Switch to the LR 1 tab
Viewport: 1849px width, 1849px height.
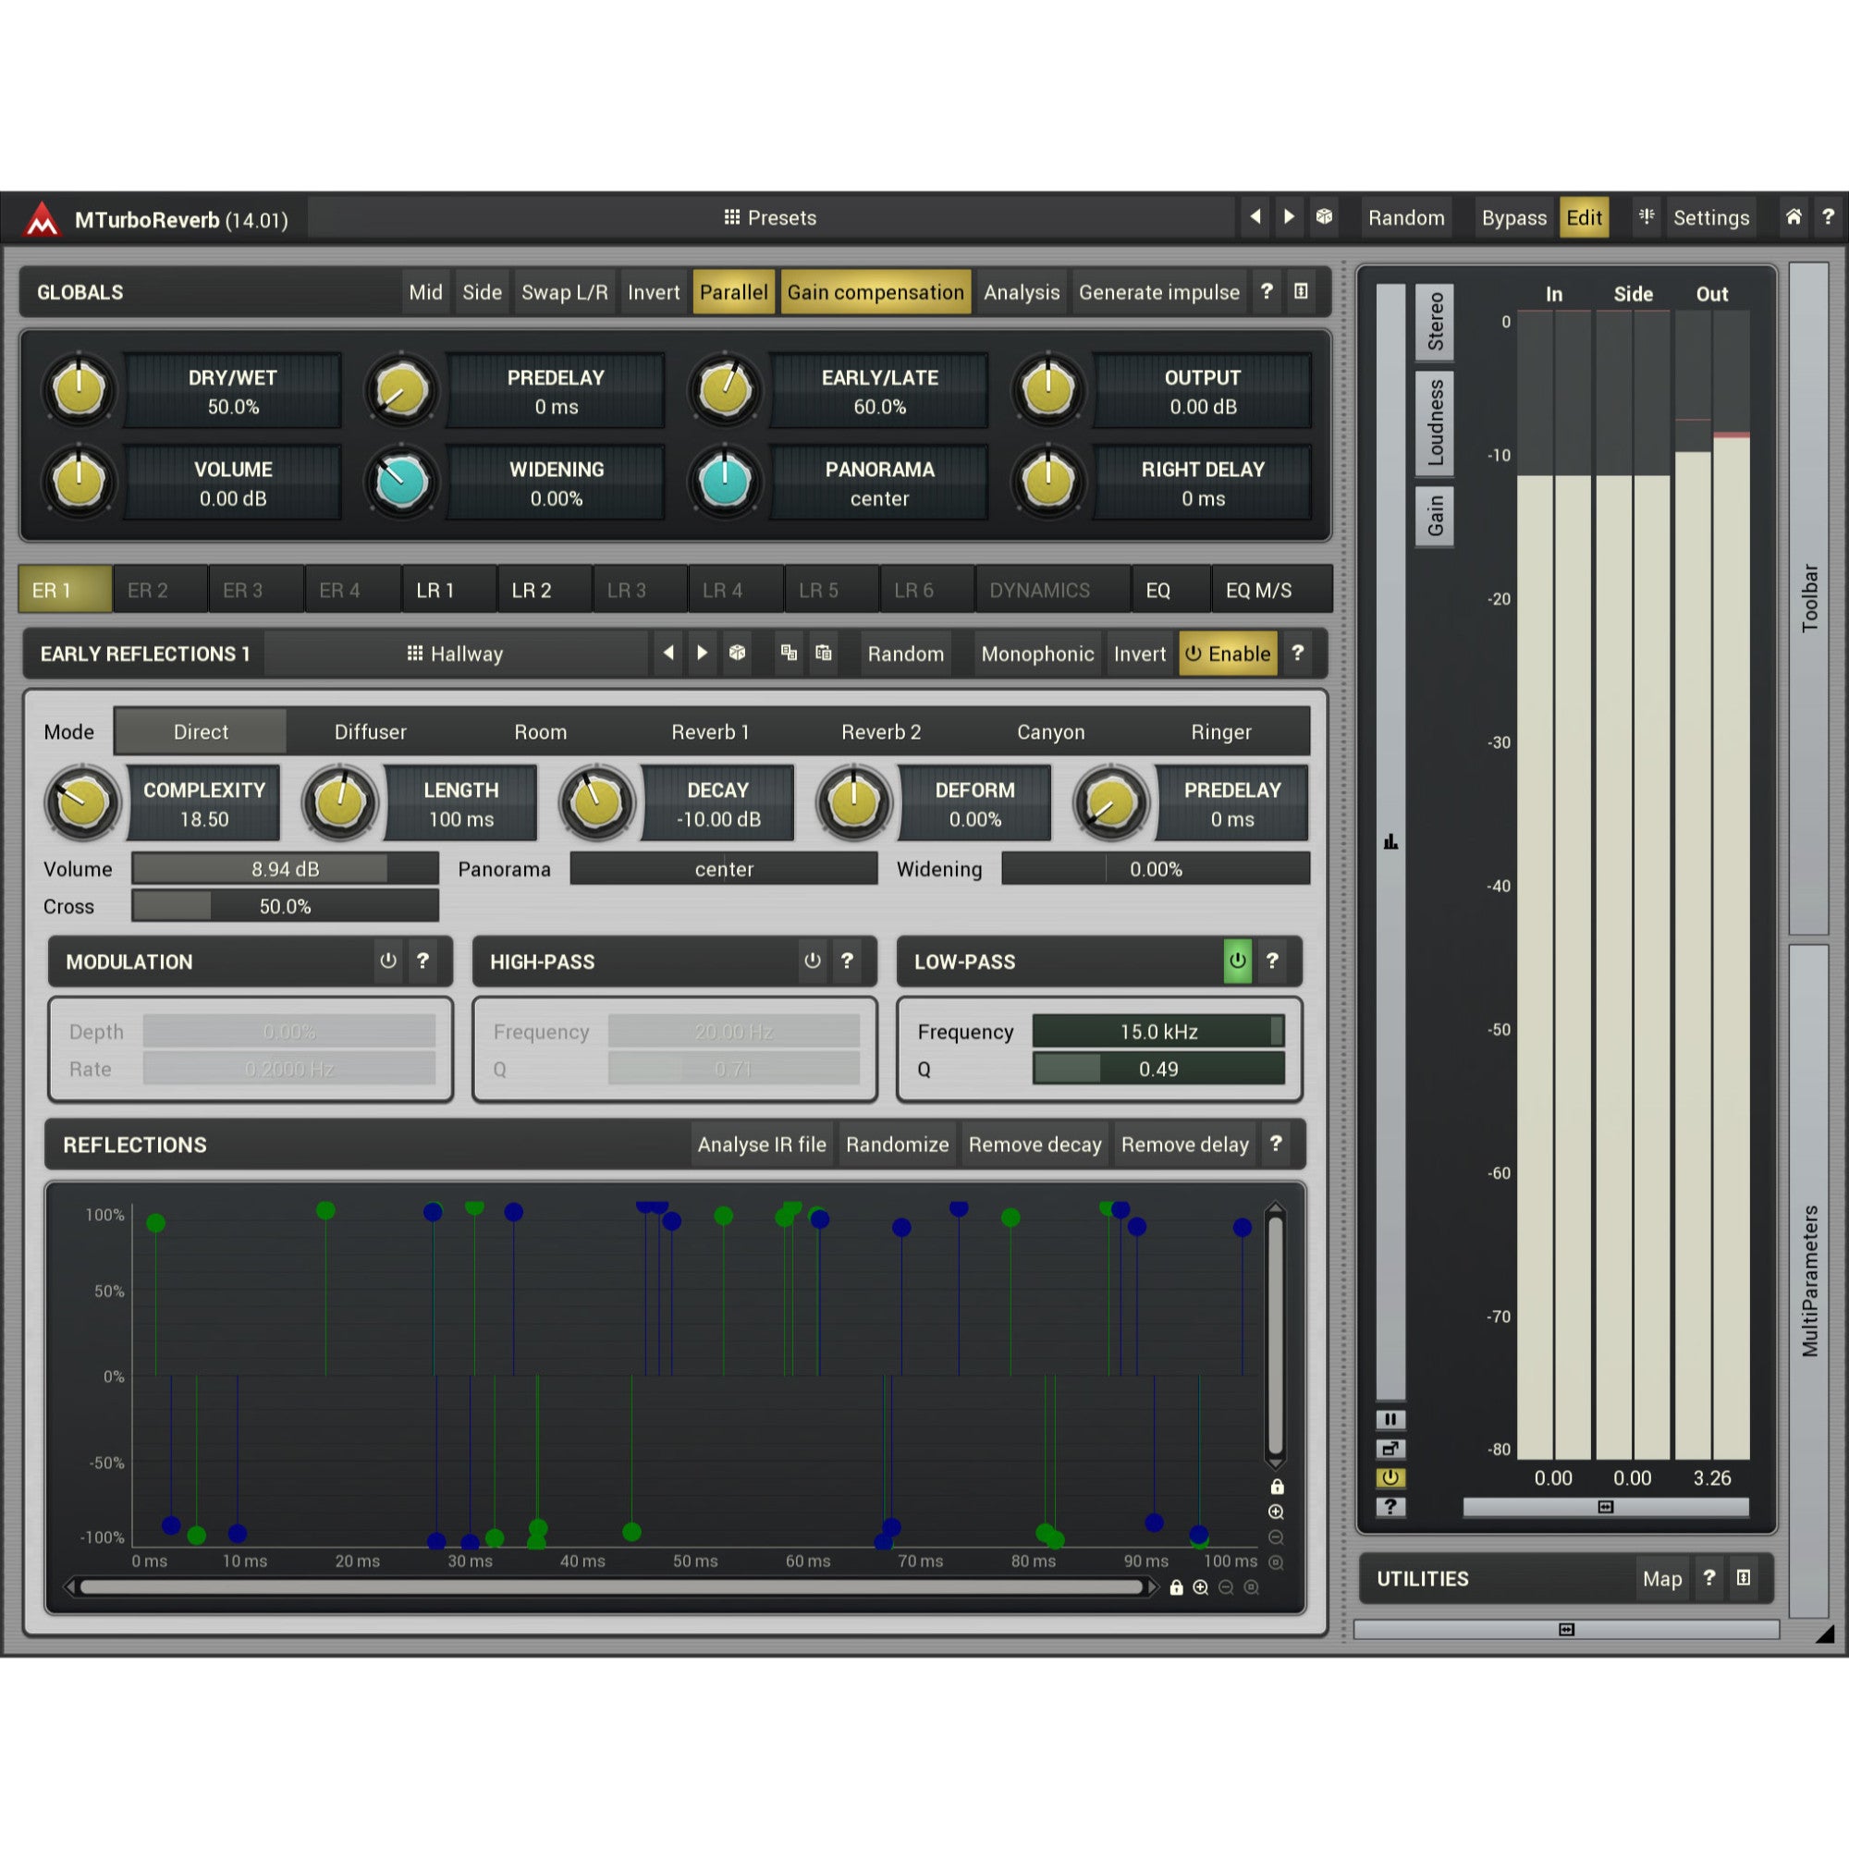pos(449,590)
